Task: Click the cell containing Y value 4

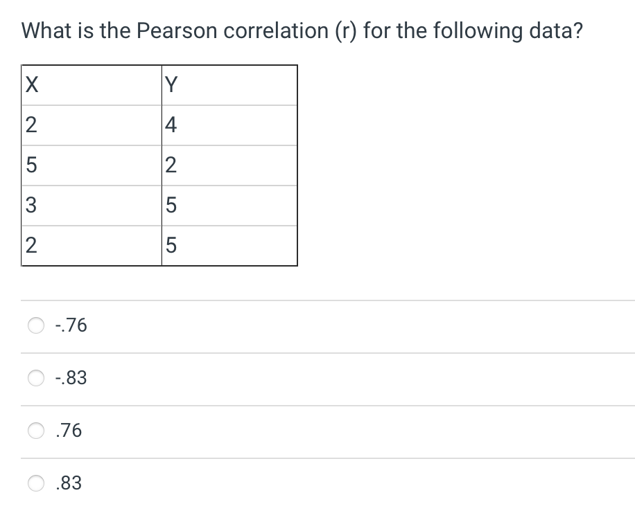Action: [x=229, y=125]
